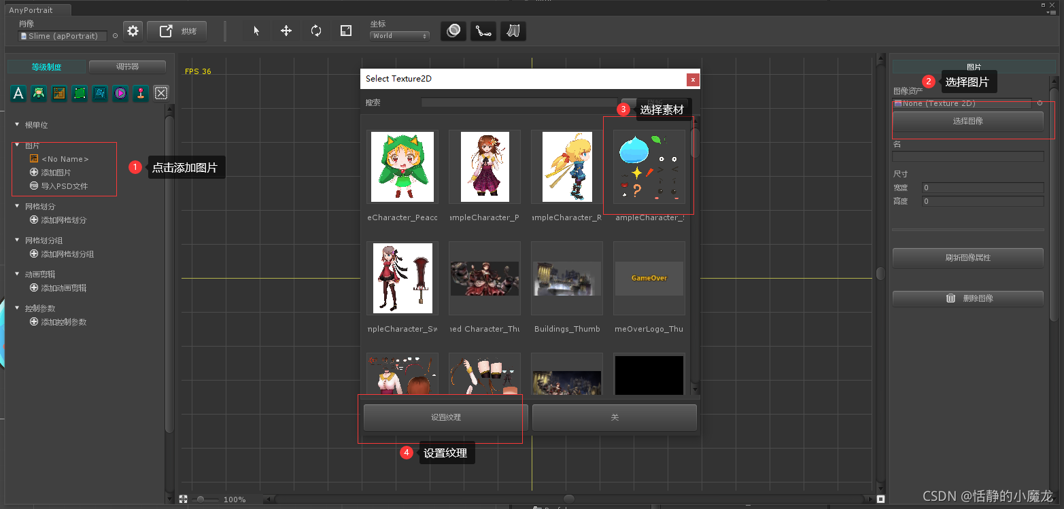Select the blue slime parts texture thumbnail
The height and width of the screenshot is (509, 1064).
point(649,166)
